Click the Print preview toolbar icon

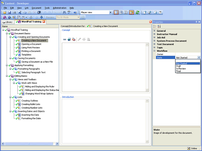pyautogui.click(x=14, y=13)
